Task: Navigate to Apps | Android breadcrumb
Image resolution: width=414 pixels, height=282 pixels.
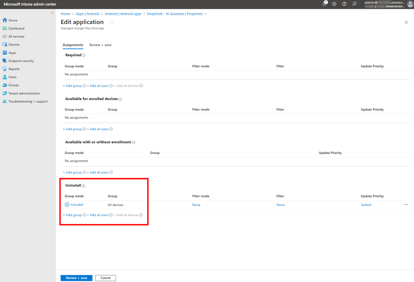Action: (87, 14)
